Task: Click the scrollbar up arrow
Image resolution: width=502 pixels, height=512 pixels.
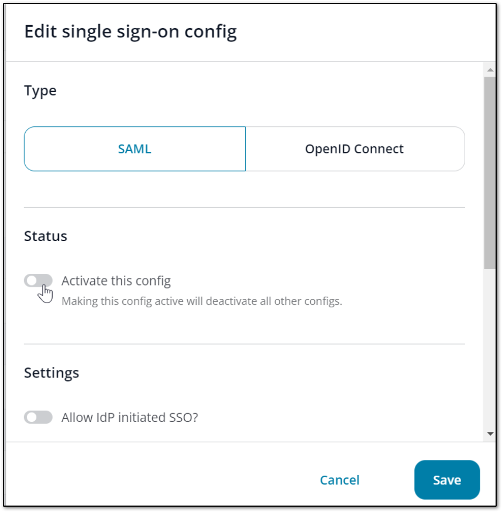Action: [x=490, y=70]
